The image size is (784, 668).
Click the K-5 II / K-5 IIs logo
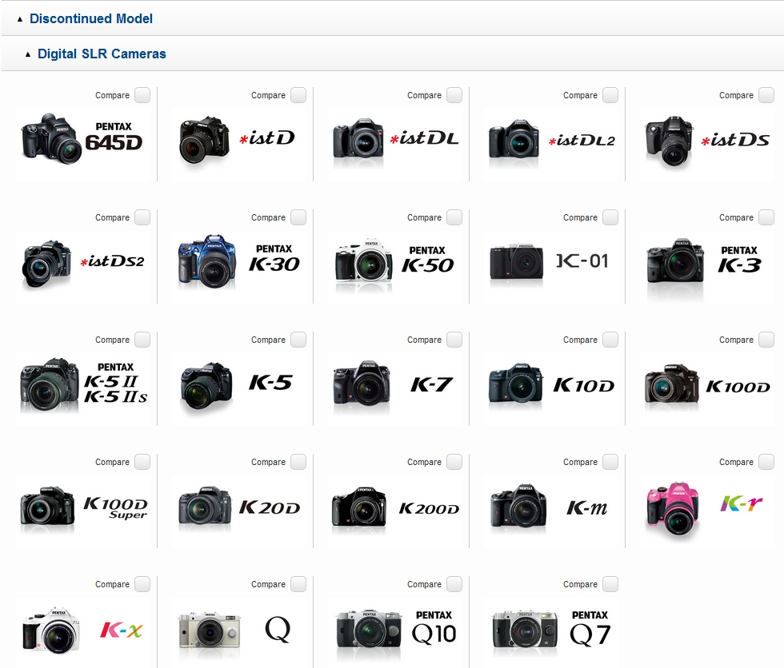click(x=115, y=383)
